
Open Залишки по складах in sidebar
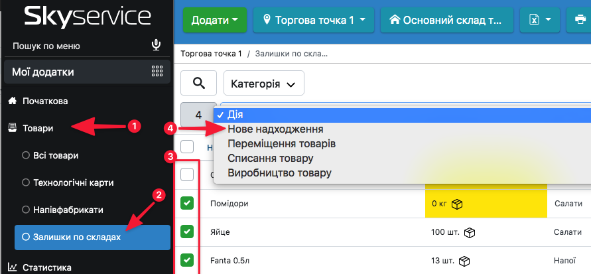pyautogui.click(x=92, y=237)
